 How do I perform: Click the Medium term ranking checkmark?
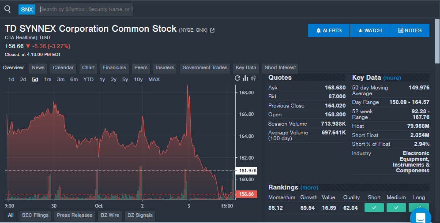click(396, 208)
